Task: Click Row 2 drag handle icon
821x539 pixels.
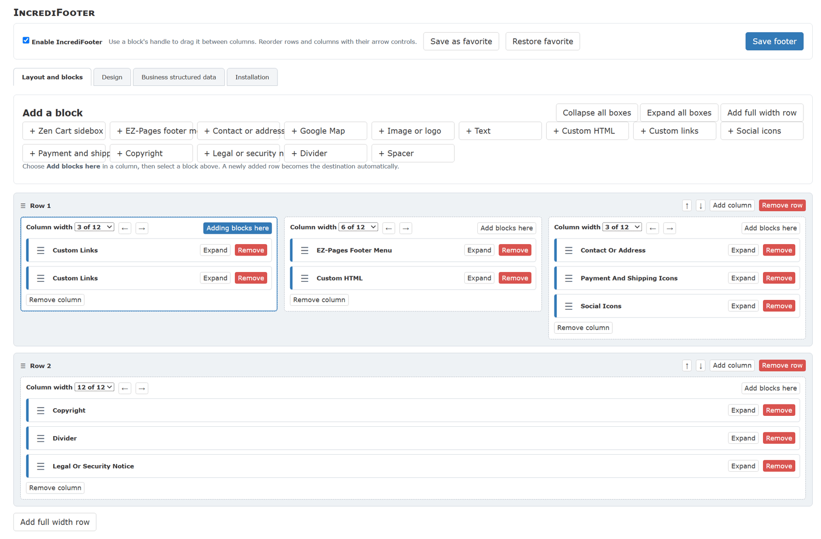Action: coord(23,366)
